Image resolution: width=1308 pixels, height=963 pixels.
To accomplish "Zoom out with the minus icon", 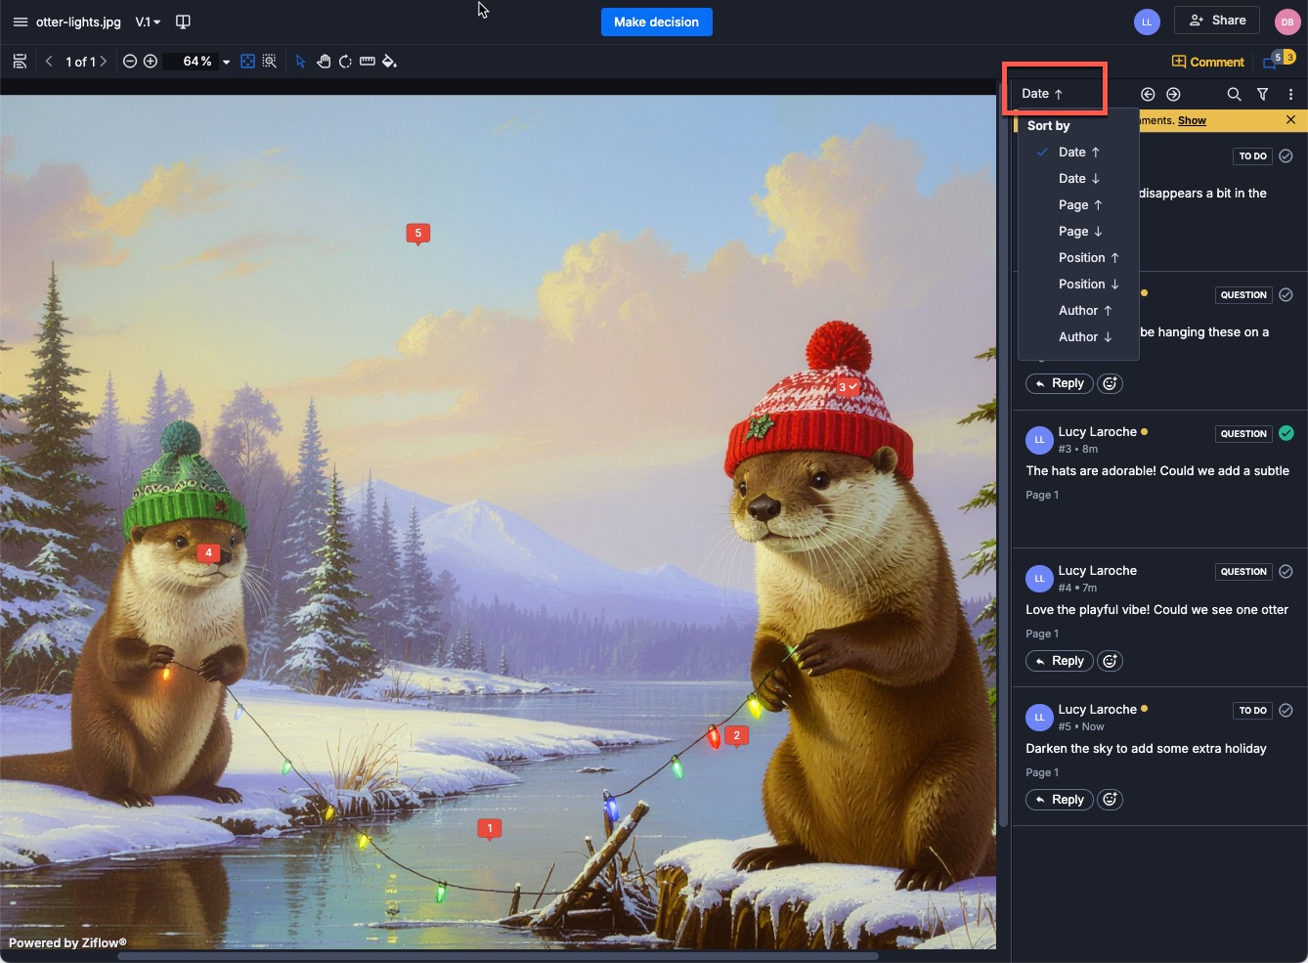I will point(129,62).
